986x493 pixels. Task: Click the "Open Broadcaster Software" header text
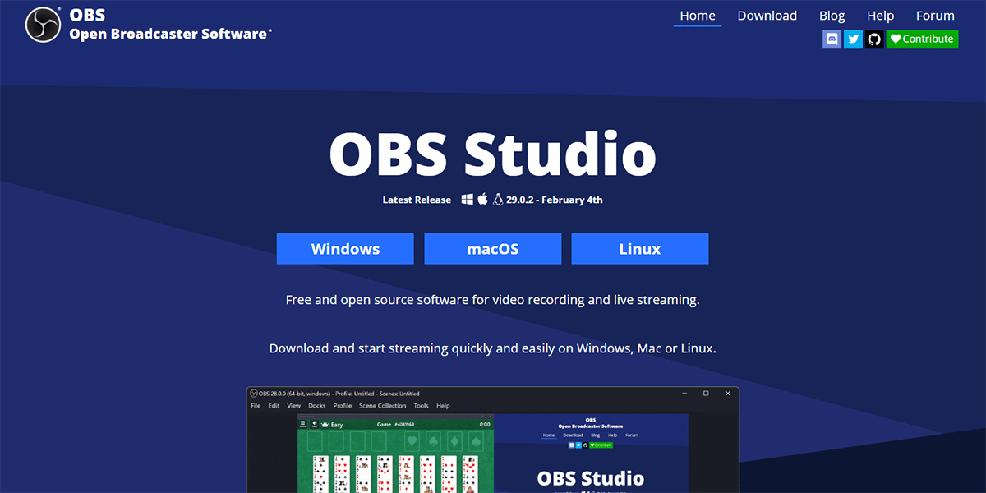pyautogui.click(x=169, y=34)
